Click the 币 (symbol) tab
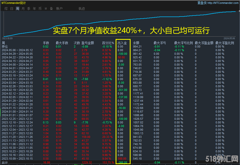Screen dimensions: 240x165 (40, 9)
